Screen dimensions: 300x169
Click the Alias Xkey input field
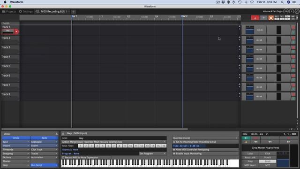[113, 138]
